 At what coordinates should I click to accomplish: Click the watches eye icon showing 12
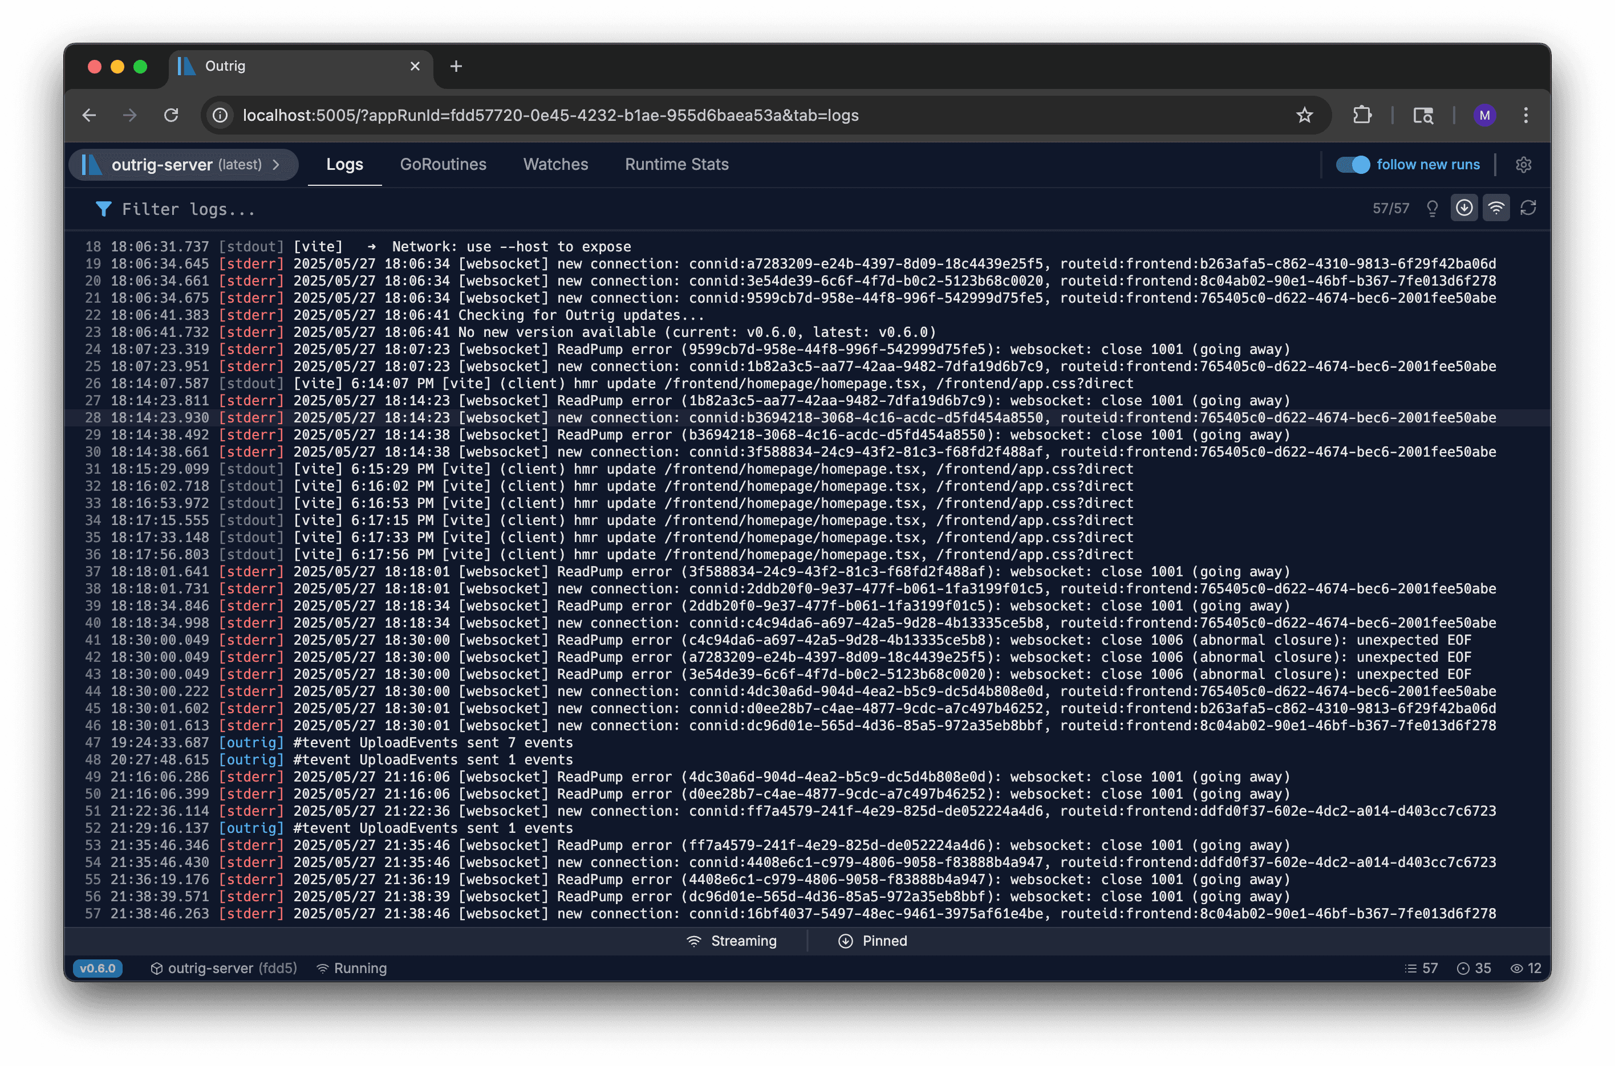[1527, 968]
